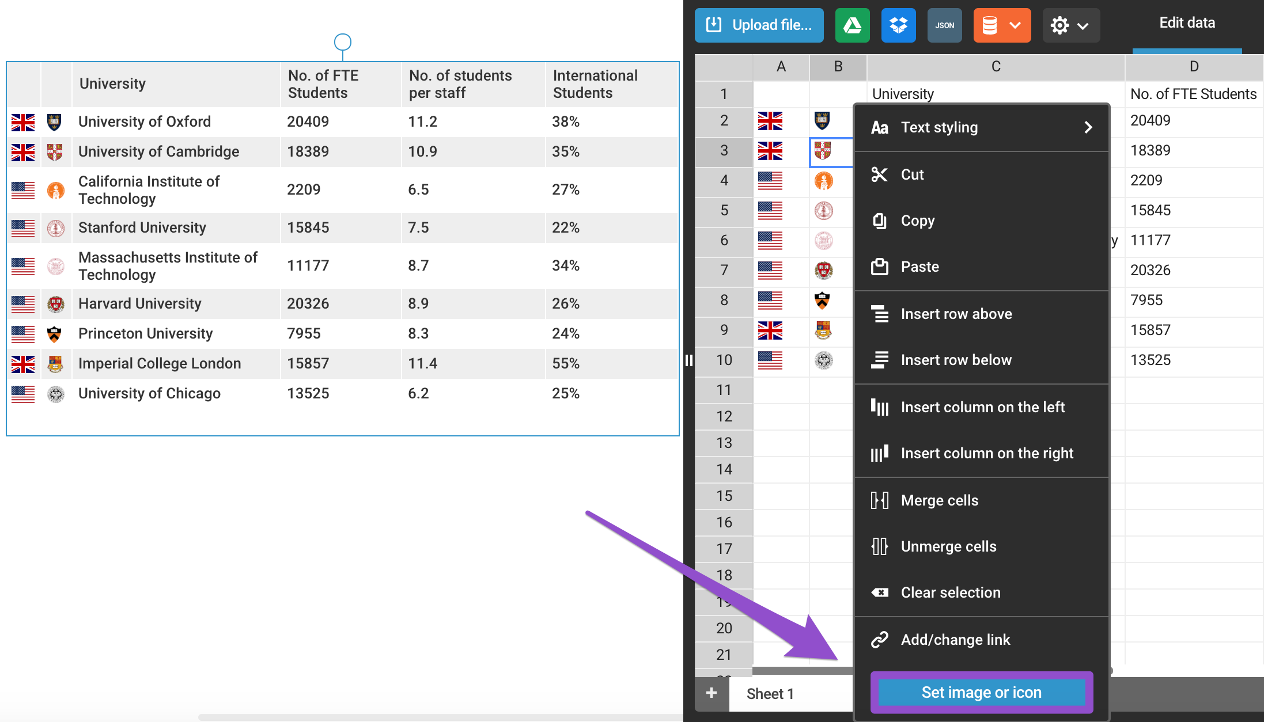Select Insert row above
Viewport: 1264px width, 722px height.
coord(982,314)
